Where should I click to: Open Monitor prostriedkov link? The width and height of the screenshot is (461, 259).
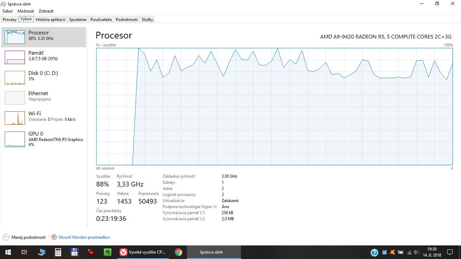(84, 237)
